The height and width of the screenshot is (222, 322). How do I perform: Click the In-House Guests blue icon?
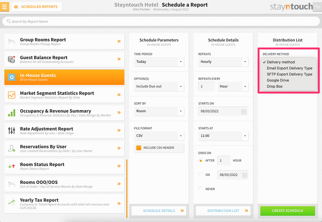[x=12, y=77]
